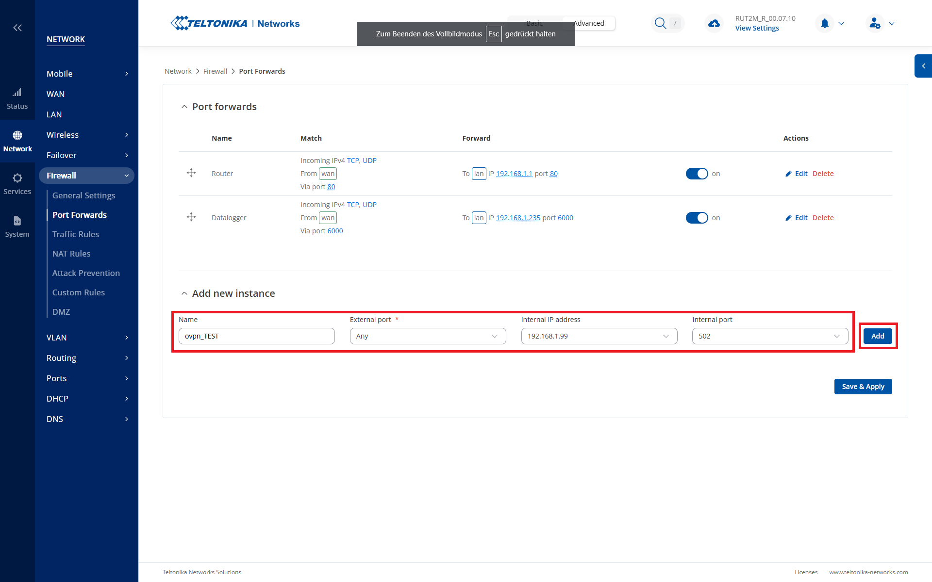
Task: Click the cloud firmware update icon
Action: pos(714,23)
